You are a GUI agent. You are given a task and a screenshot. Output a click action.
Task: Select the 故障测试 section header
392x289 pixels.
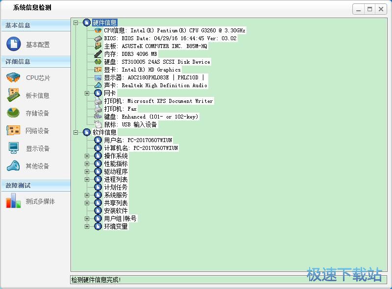(x=36, y=186)
